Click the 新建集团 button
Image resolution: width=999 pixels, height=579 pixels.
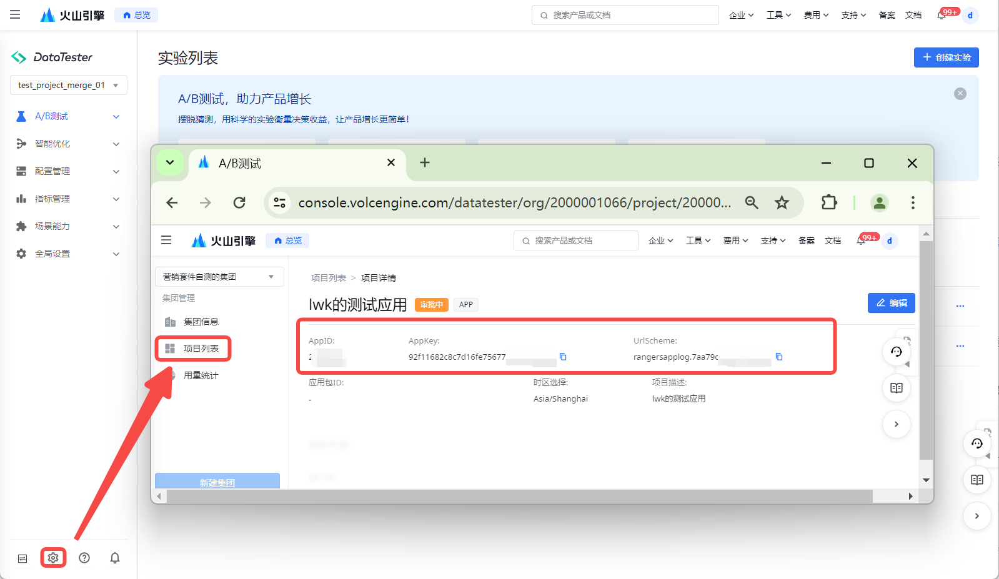click(217, 481)
